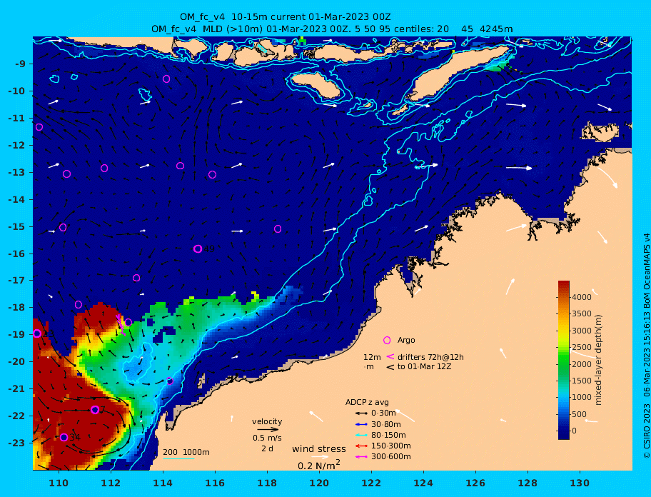Click the Argo float marker labeled 7
The width and height of the screenshot is (651, 497).
pyautogui.click(x=95, y=410)
